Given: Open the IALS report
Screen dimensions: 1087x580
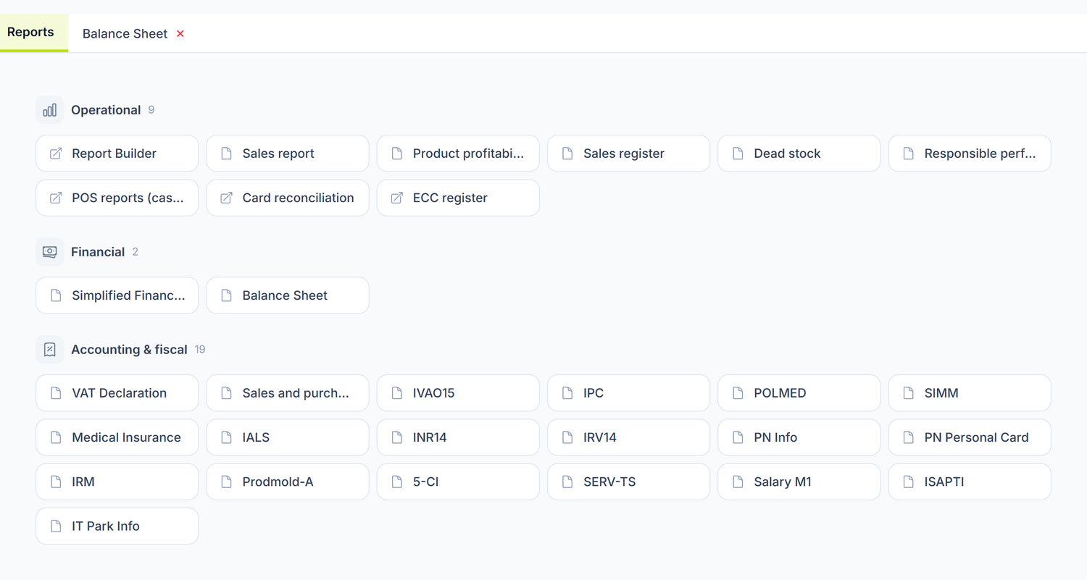Looking at the screenshot, I should coord(288,437).
